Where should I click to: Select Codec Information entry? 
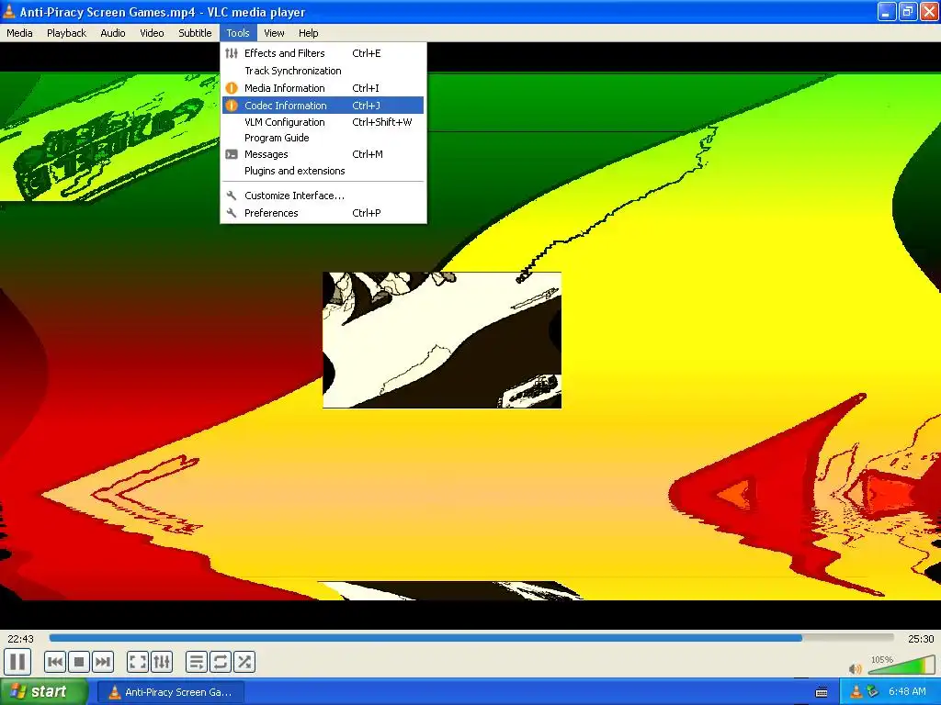(323, 106)
